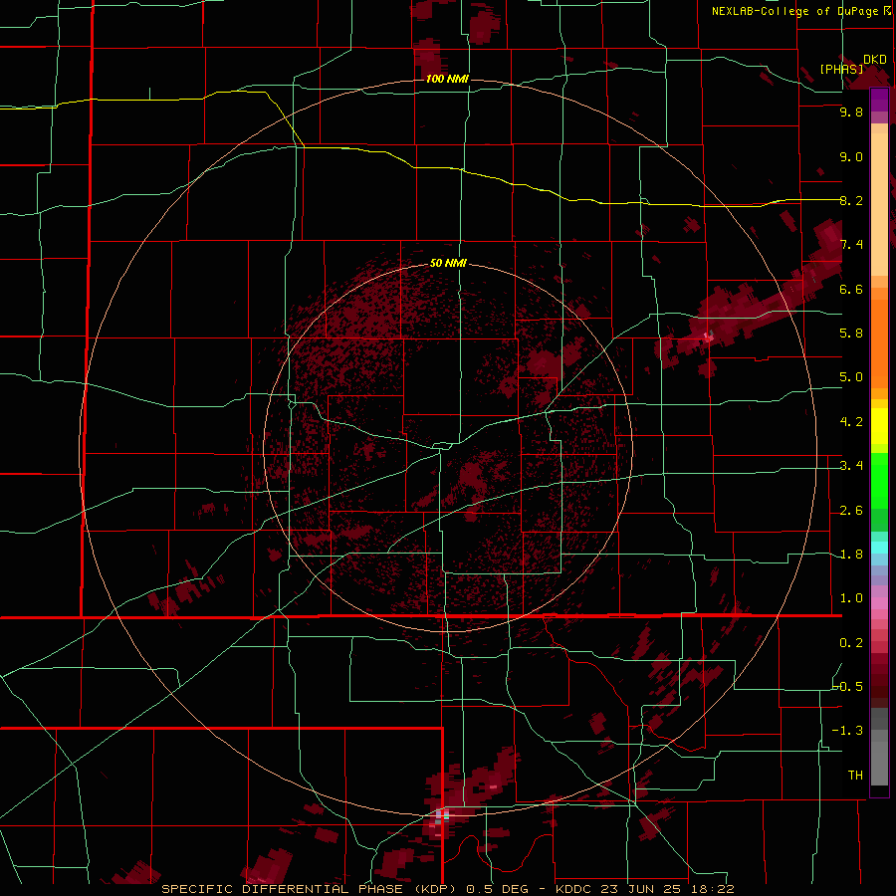Screen dimensions: 896x896
Task: Click the 5.0 value on color scale
Action: 851,377
